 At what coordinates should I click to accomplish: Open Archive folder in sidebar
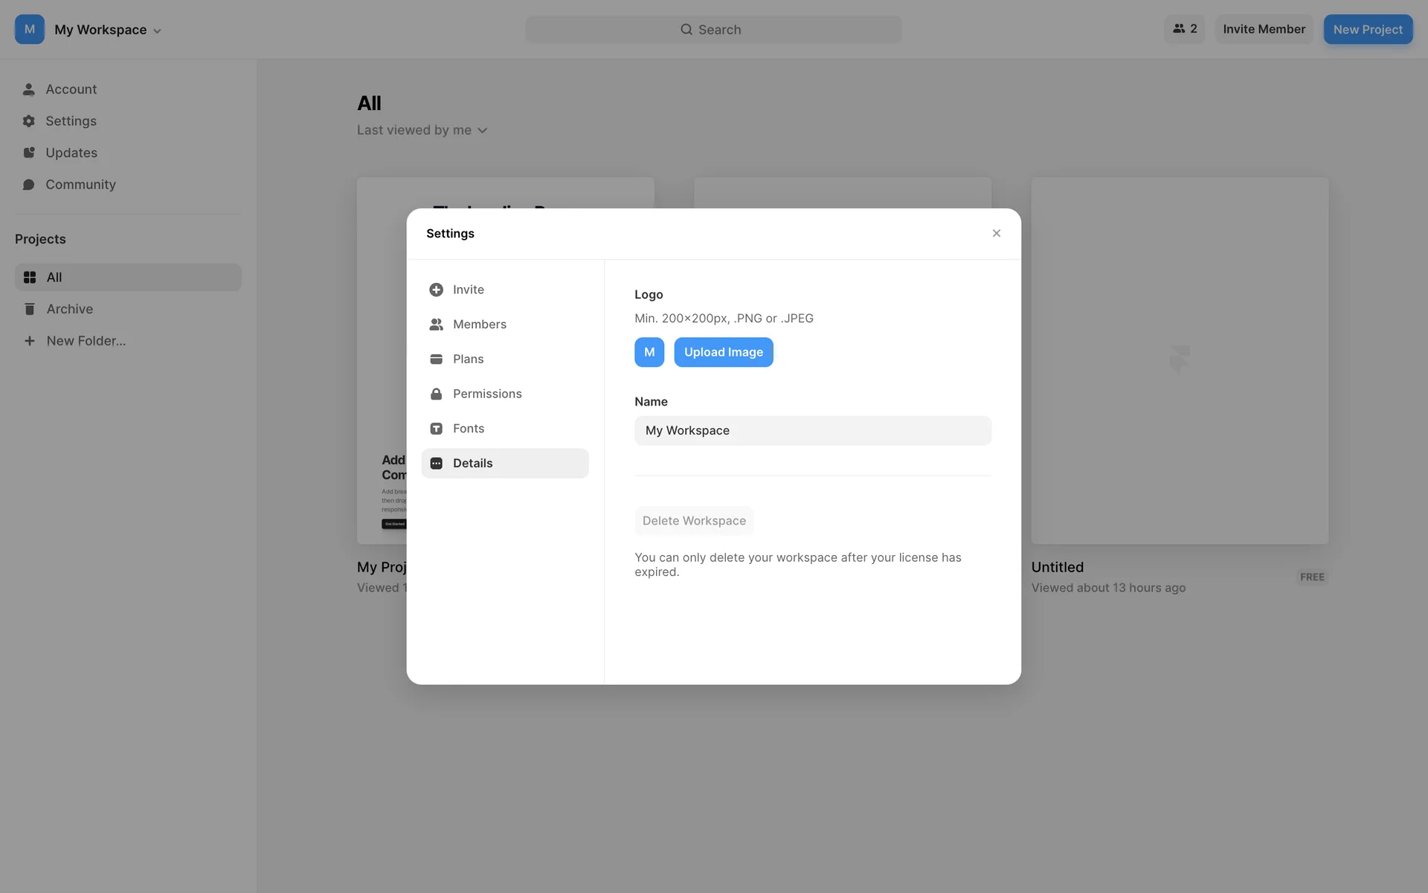(x=69, y=309)
